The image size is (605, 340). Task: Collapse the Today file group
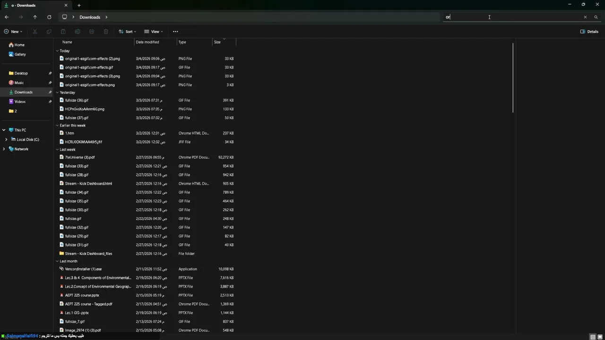coord(57,51)
